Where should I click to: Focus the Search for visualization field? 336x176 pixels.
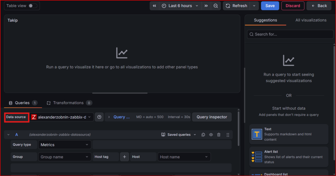(x=290, y=34)
